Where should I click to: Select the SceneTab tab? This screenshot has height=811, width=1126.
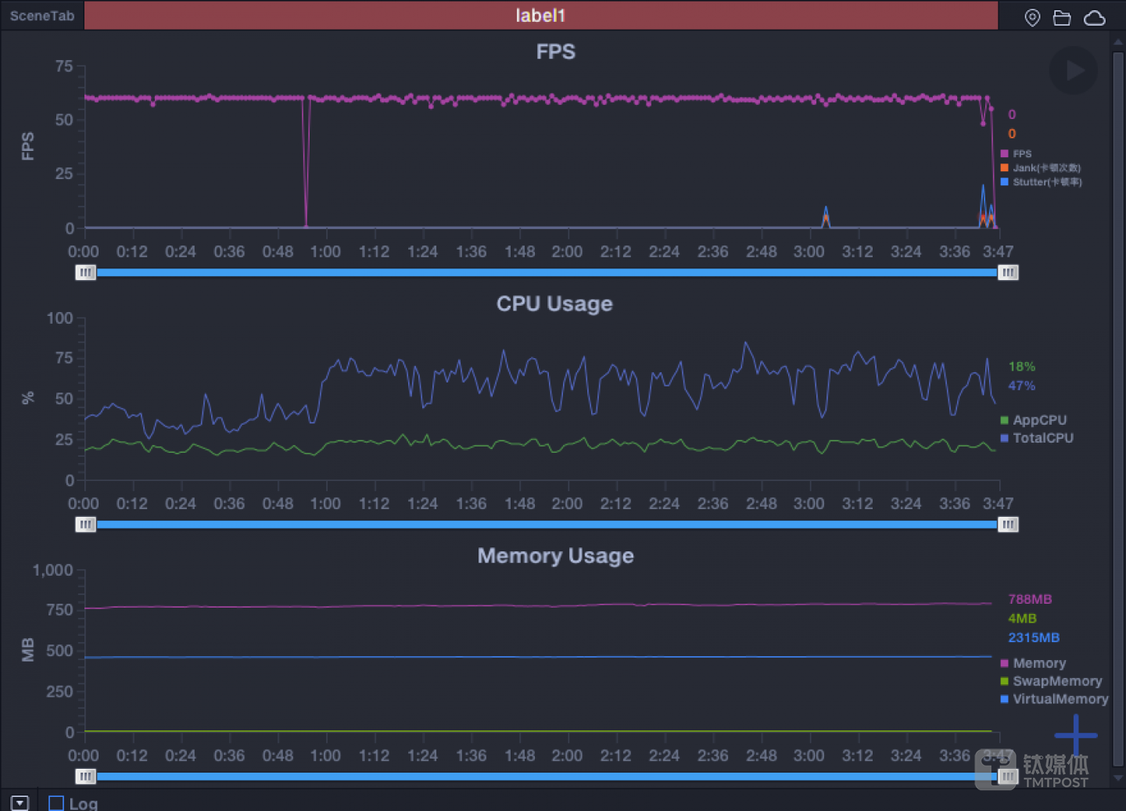[42, 16]
